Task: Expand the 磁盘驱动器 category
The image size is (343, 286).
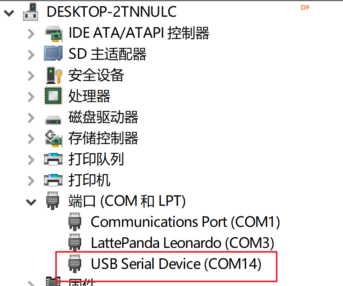Action: pyautogui.click(x=31, y=117)
